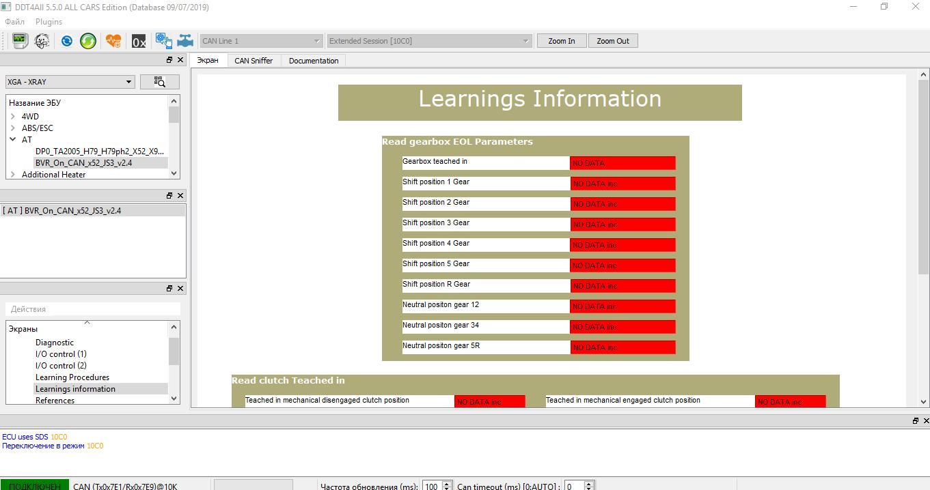Image resolution: width=930 pixels, height=490 pixels.
Task: Click the cartoon face expert mode icon
Action: [42, 41]
